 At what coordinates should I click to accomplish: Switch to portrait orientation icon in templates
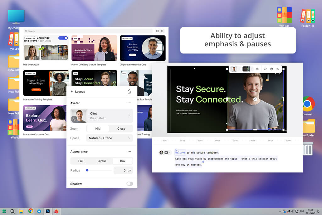(162, 31)
